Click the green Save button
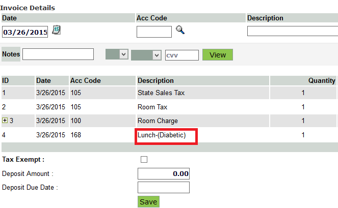Screen dimensions: 338x208 pyautogui.click(x=148, y=202)
